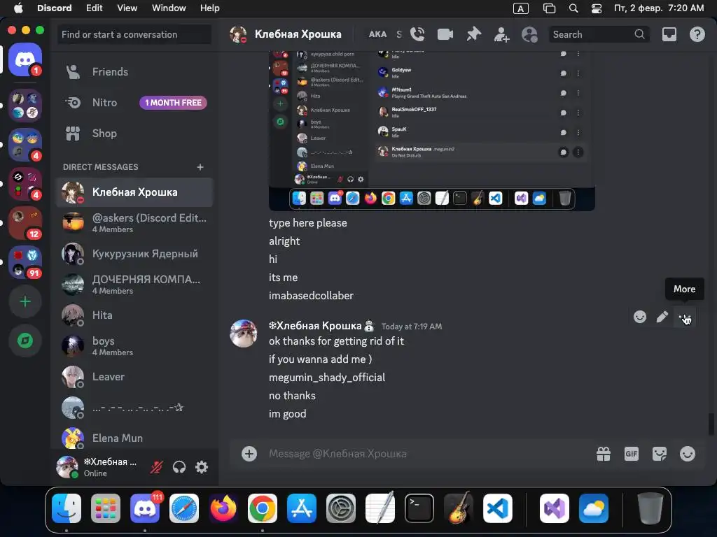Open the emoji picker
Viewport: 717px width, 537px height.
point(688,453)
